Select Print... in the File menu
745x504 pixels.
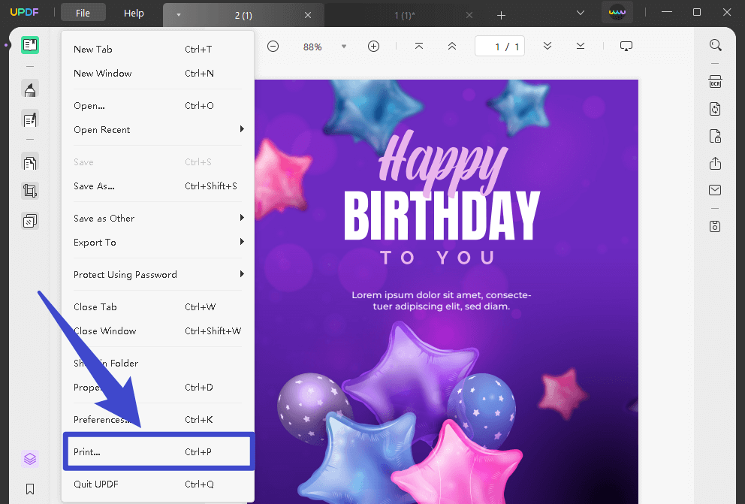click(x=158, y=451)
